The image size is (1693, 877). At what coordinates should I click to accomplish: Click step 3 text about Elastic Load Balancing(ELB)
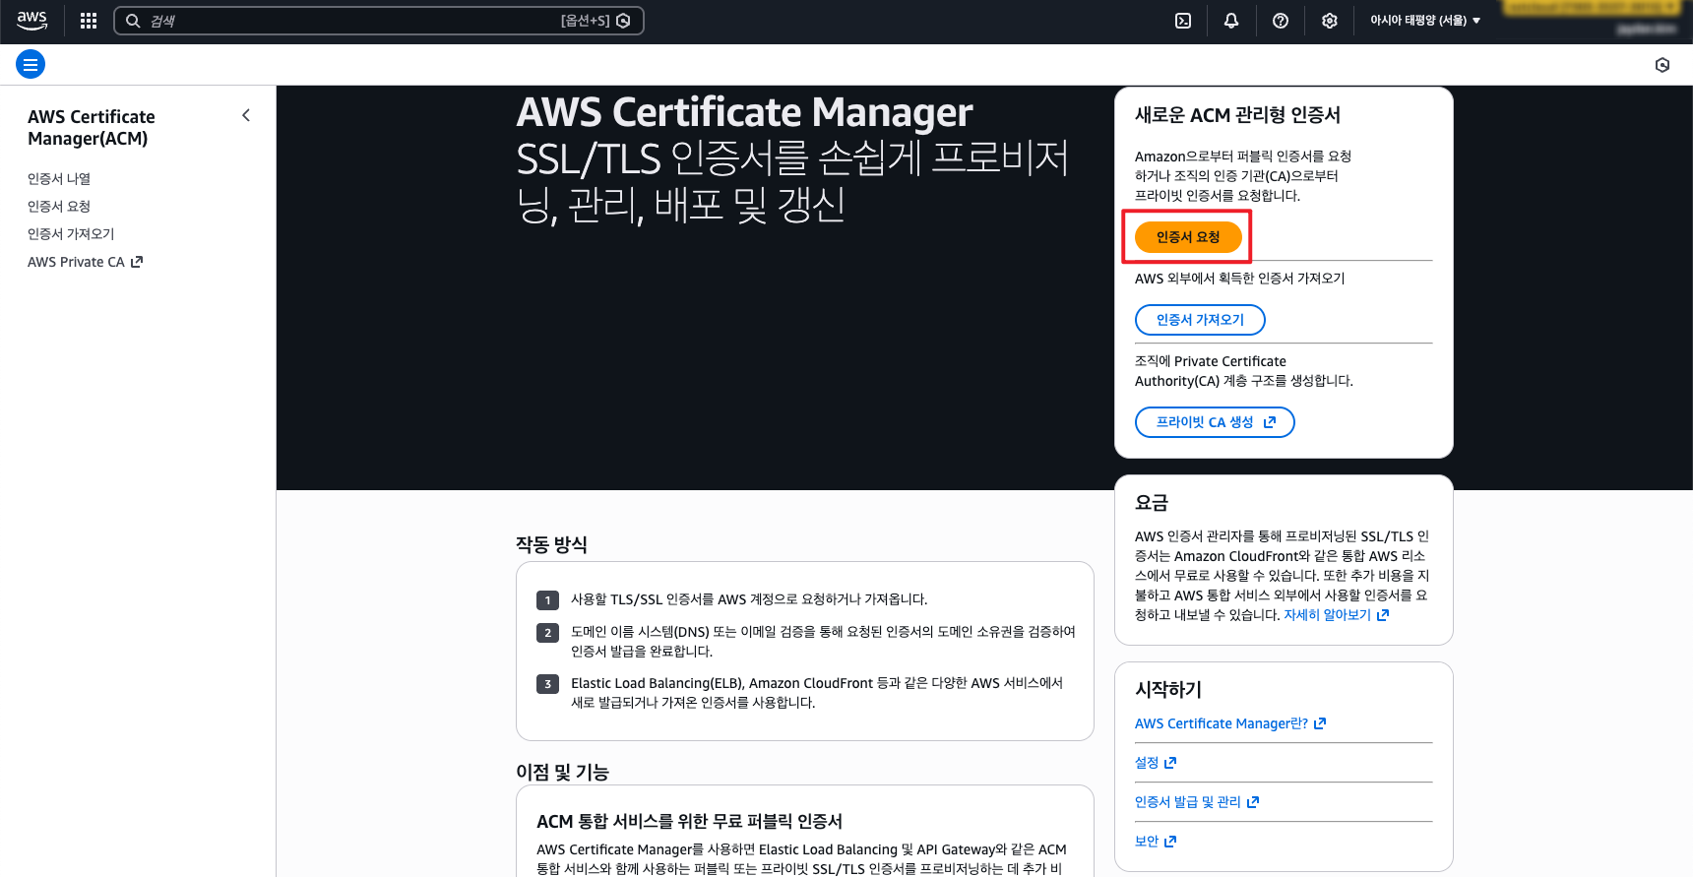click(817, 693)
